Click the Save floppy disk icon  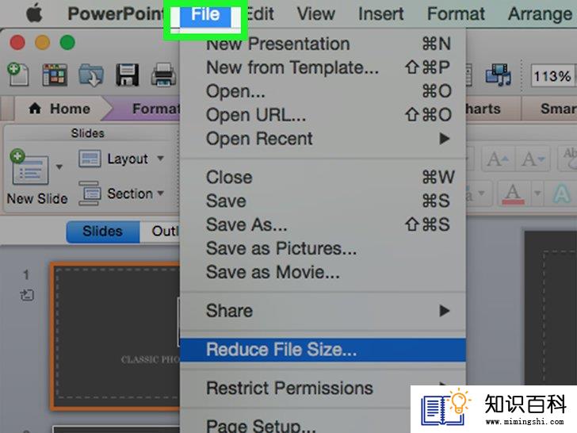128,75
